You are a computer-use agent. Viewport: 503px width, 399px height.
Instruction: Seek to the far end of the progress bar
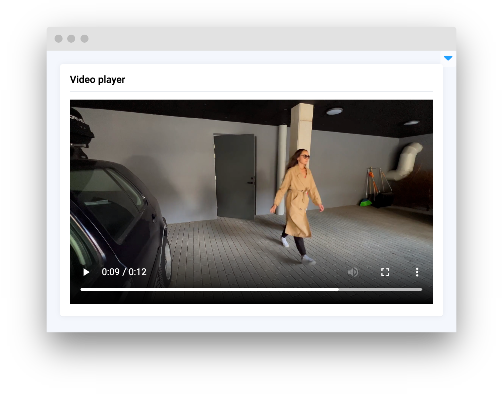[421, 289]
